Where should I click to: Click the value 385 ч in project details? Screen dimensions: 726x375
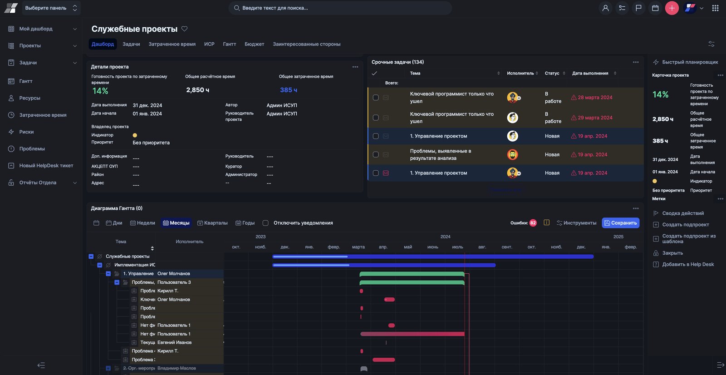pos(289,90)
